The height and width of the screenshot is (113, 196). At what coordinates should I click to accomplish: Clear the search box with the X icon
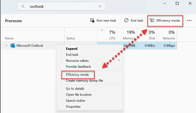(x=100, y=6)
